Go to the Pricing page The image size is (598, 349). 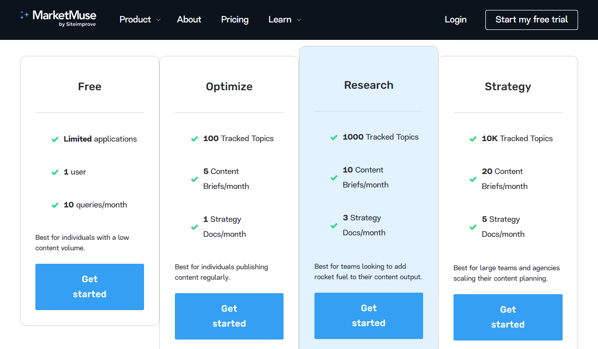tap(235, 19)
